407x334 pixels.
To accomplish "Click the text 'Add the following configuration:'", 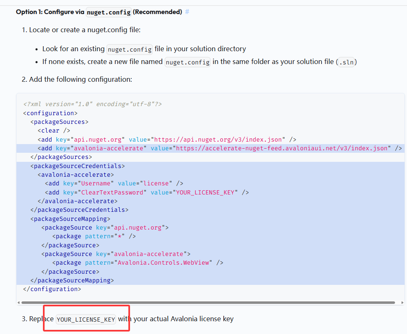I will [x=80, y=79].
